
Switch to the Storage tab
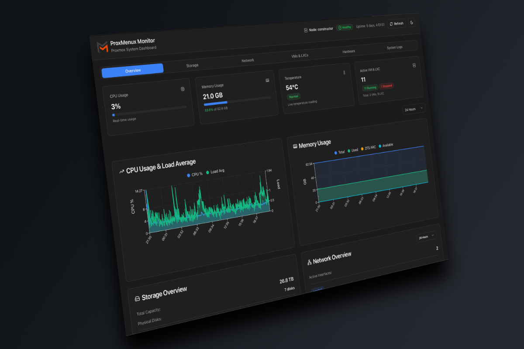(192, 65)
